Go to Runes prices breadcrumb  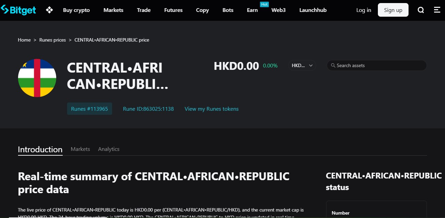click(52, 40)
